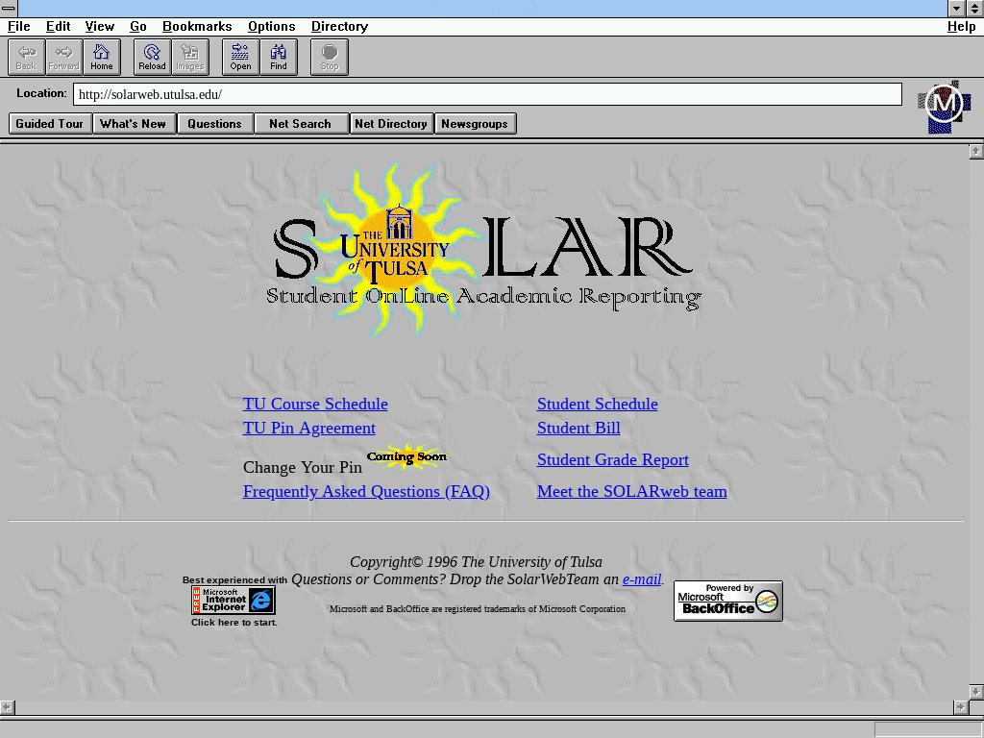The image size is (984, 738).
Task: Open the Options menu
Action: [271, 26]
